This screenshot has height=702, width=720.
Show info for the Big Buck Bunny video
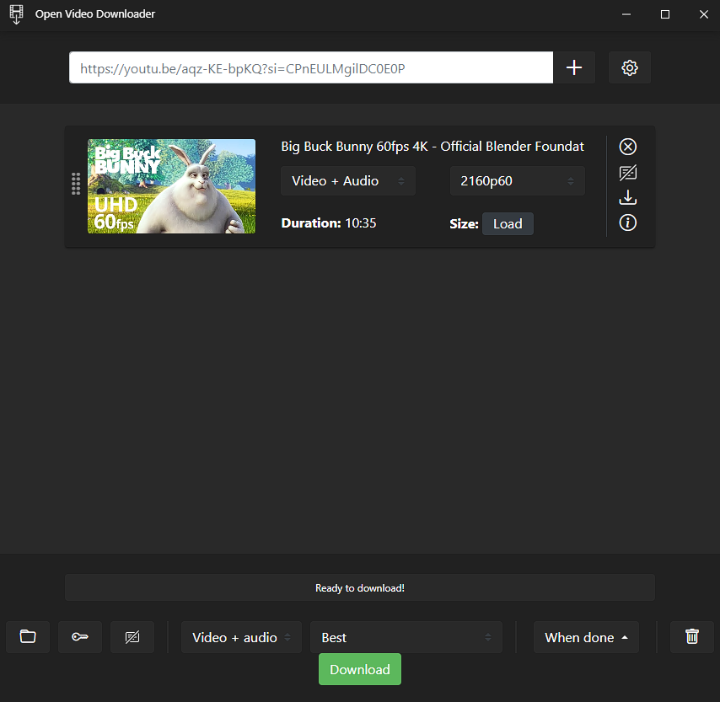[628, 222]
